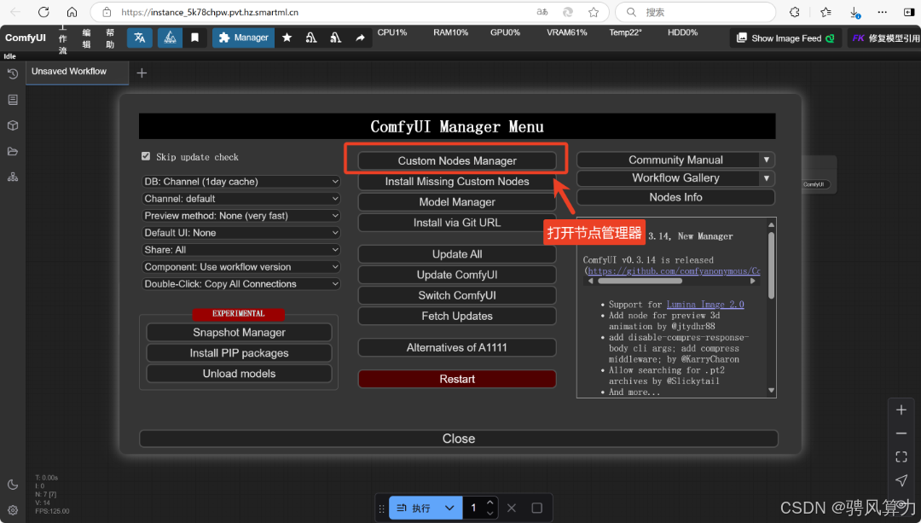
Task: Zoom out canvas with minus icon
Action: 901,433
